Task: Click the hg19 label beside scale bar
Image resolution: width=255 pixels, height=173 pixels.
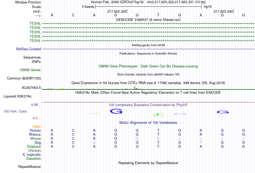Action: 208,7
